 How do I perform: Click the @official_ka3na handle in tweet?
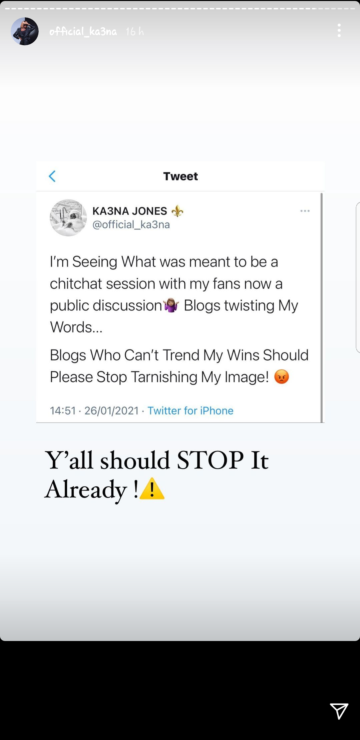coord(131,225)
